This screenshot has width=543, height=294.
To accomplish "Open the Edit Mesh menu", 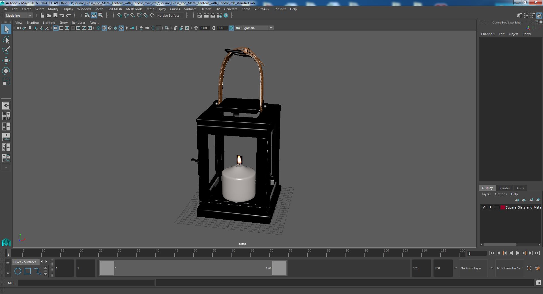I will pos(115,9).
